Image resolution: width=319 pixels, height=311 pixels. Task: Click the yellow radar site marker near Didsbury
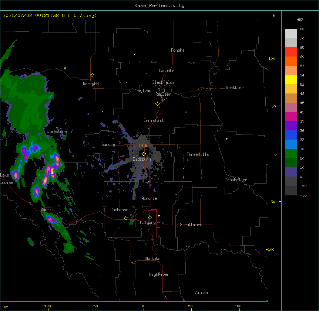[144, 154]
